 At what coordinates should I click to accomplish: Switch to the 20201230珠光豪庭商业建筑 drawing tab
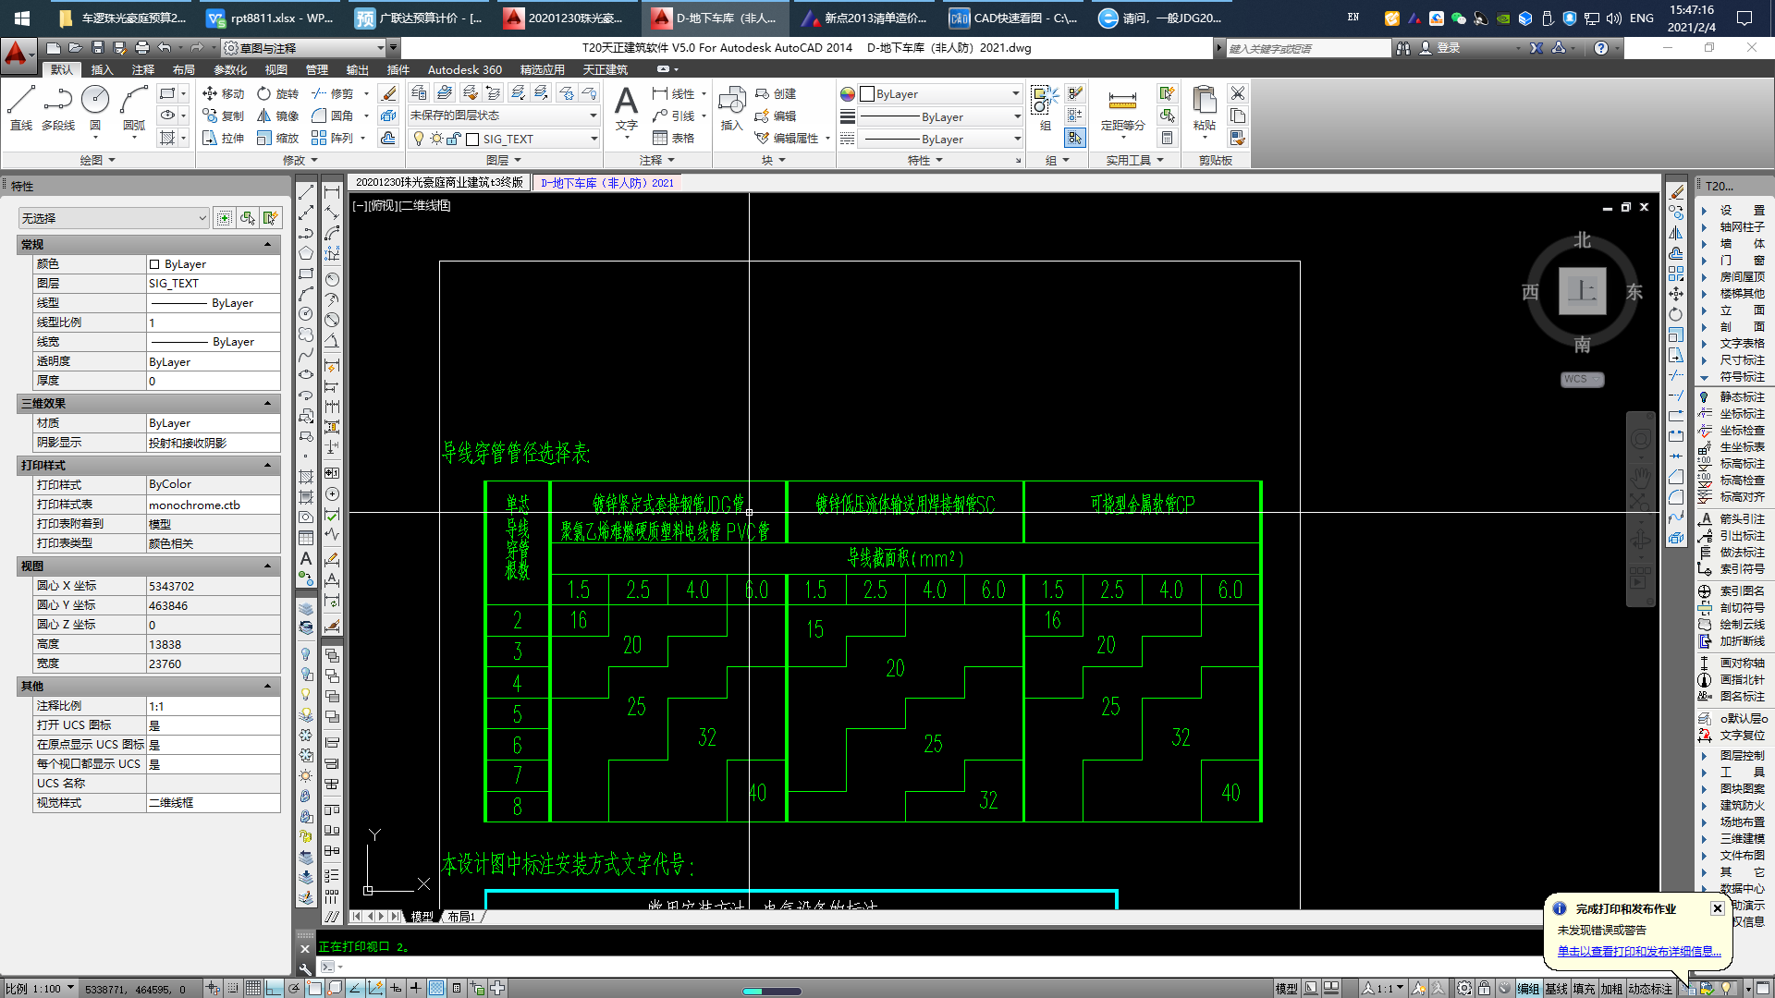[x=439, y=183]
